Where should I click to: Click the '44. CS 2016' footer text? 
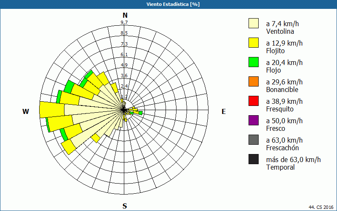click(321, 207)
